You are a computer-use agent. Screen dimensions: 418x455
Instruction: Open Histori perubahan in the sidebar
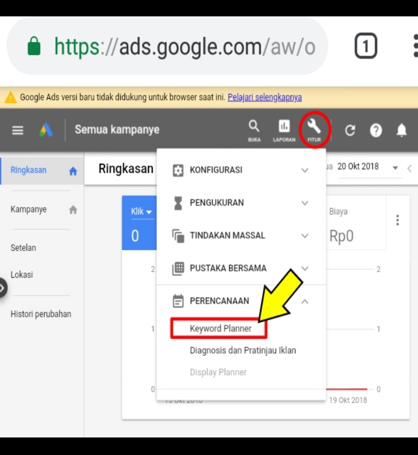(41, 314)
